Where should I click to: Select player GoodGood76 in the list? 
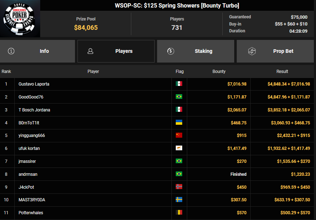31,97
